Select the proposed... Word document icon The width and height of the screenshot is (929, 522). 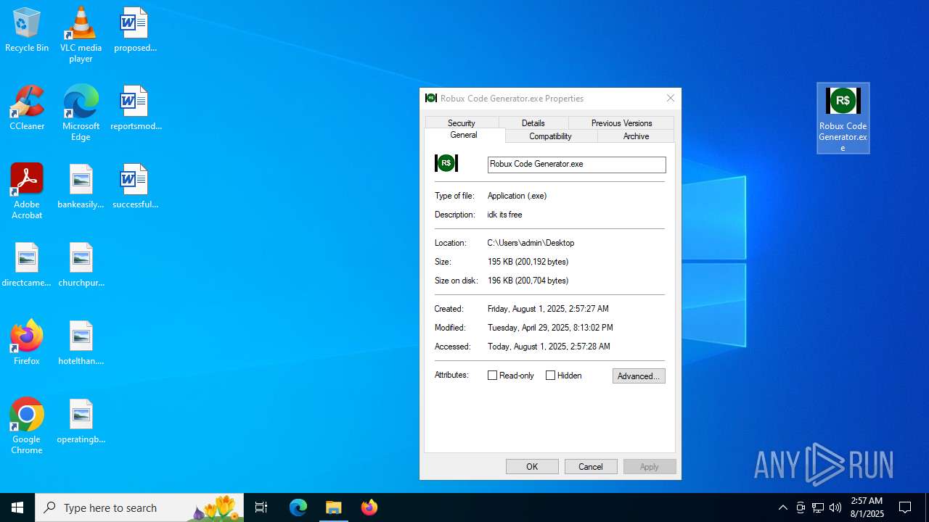click(135, 30)
